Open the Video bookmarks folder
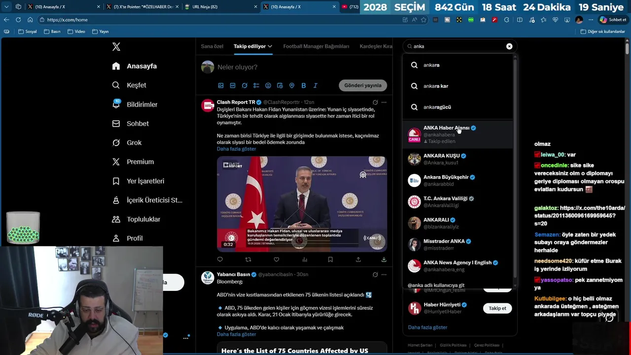 [x=76, y=32]
